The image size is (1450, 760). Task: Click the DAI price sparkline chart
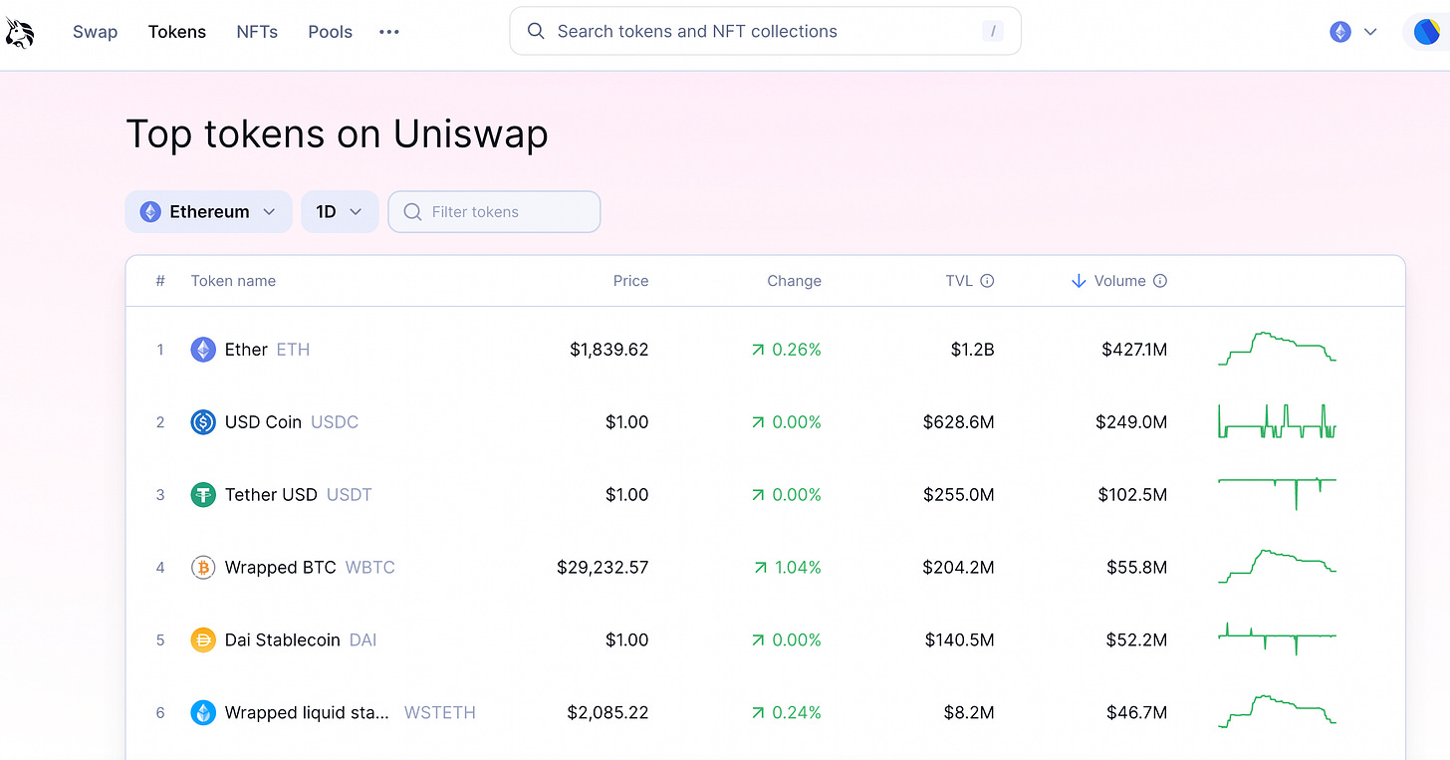pos(1277,638)
